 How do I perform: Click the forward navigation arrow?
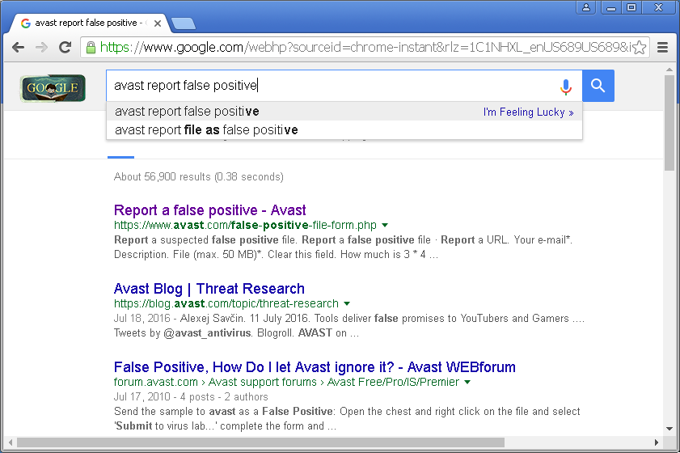click(x=41, y=47)
